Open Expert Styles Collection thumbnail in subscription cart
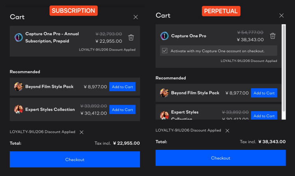This screenshot has height=176, width=295. (18, 109)
